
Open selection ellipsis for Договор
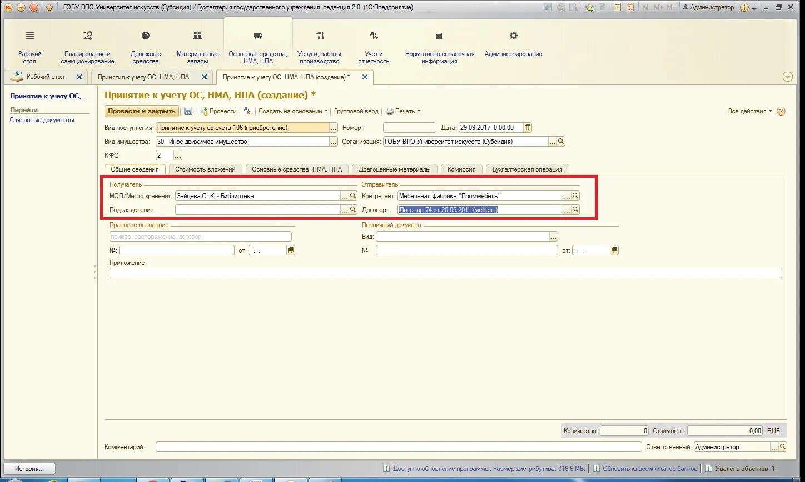(x=567, y=210)
